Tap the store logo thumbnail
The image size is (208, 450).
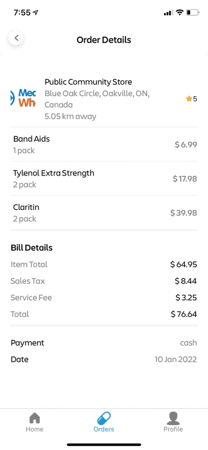pyautogui.click(x=23, y=98)
